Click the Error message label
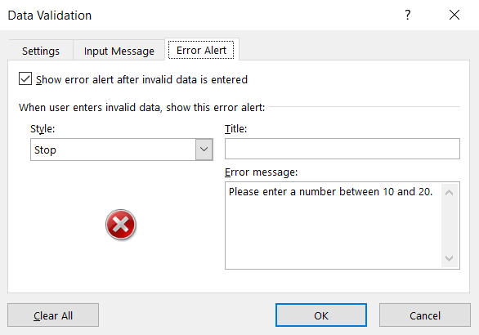 (262, 172)
